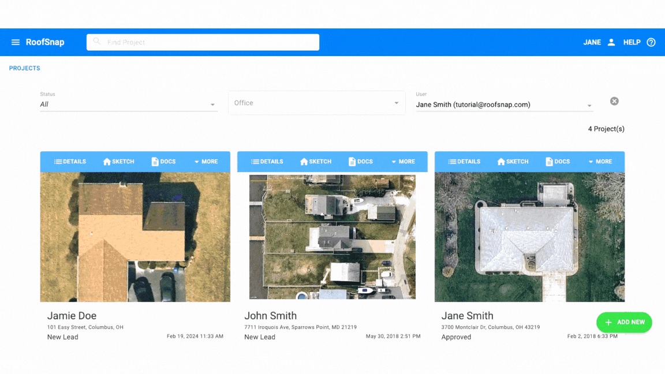This screenshot has height=374, width=665.
Task: Select the Jane Smith project name
Action: pos(468,316)
